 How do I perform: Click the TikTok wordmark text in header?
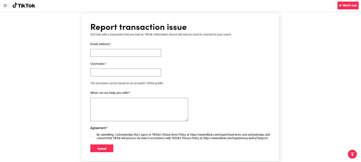tap(27, 6)
